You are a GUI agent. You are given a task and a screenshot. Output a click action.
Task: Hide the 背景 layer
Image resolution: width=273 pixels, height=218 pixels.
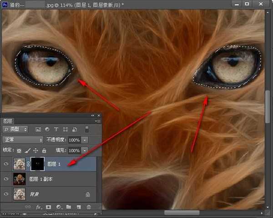[6, 193]
